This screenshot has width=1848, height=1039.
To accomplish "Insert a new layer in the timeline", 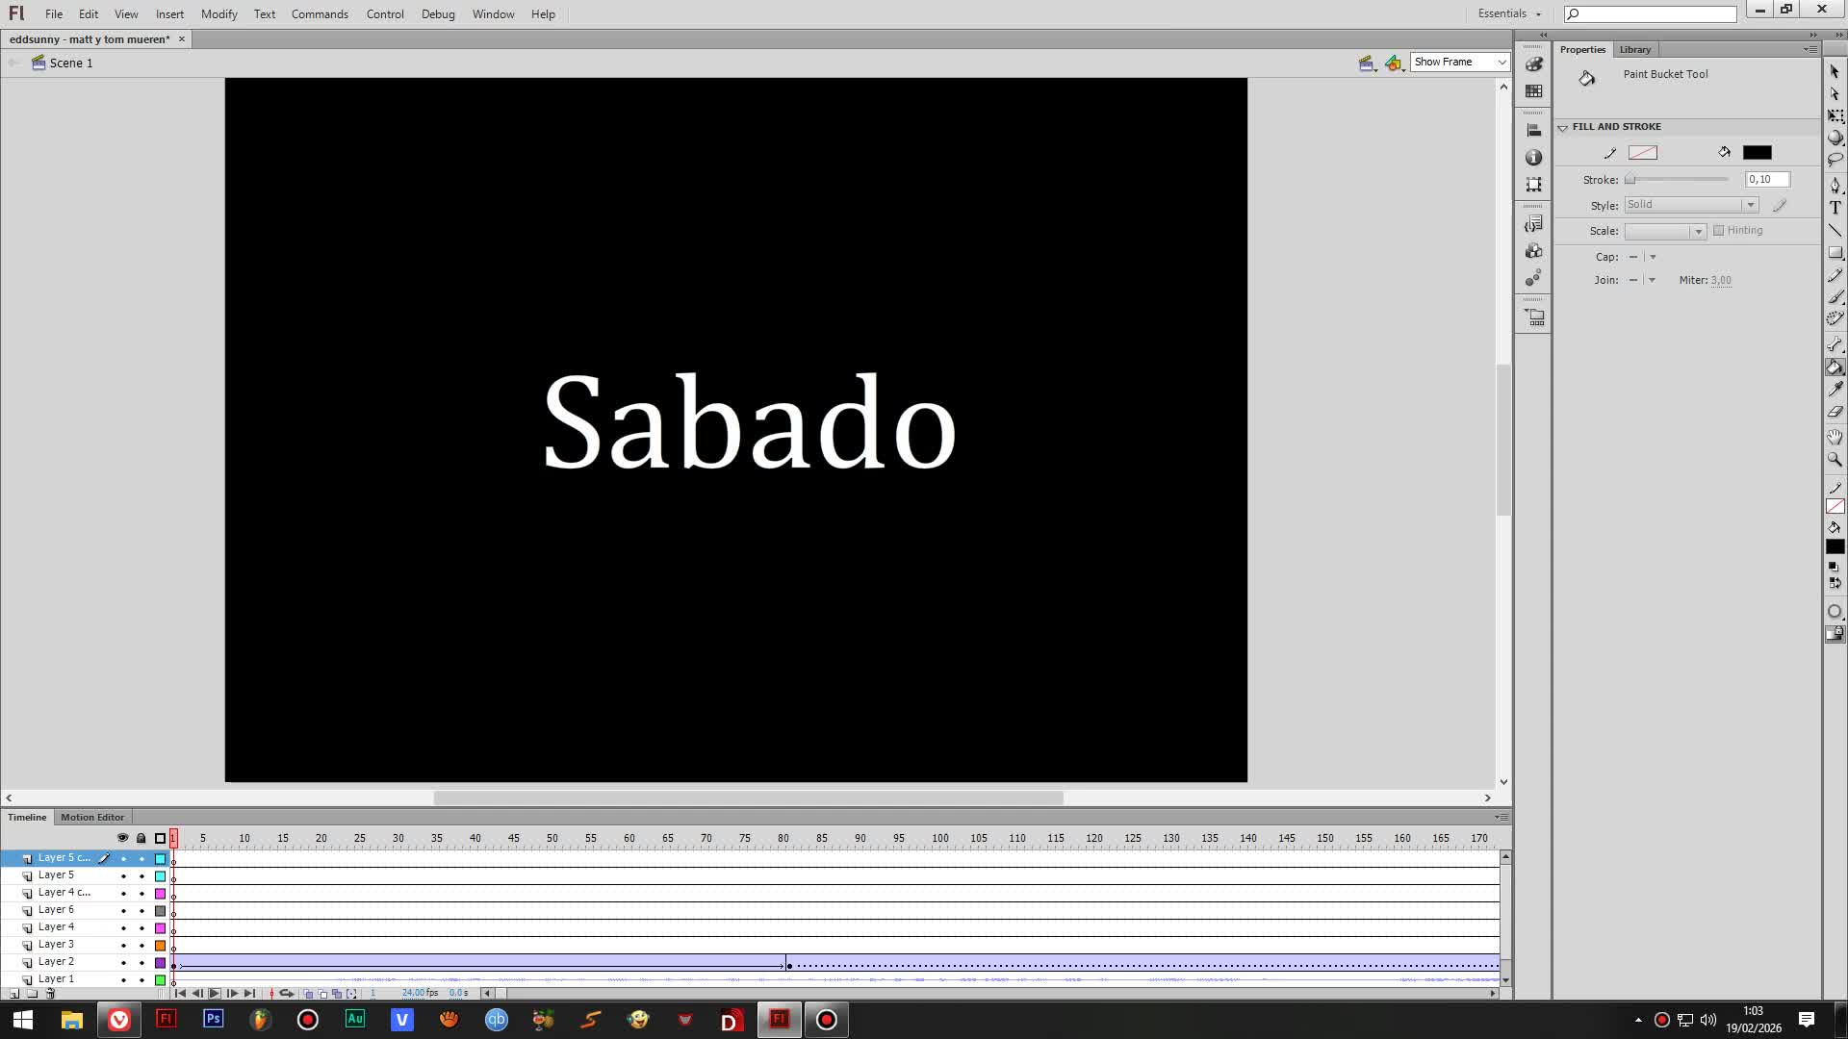I will 13,993.
